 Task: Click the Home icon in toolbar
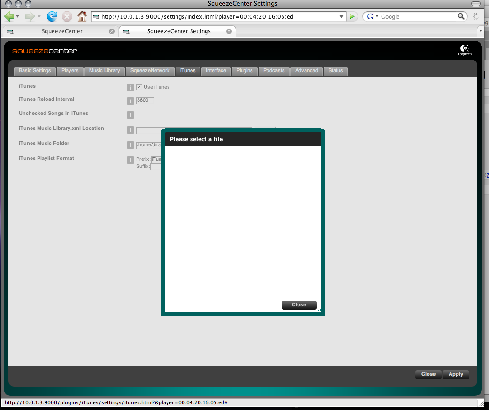(82, 16)
